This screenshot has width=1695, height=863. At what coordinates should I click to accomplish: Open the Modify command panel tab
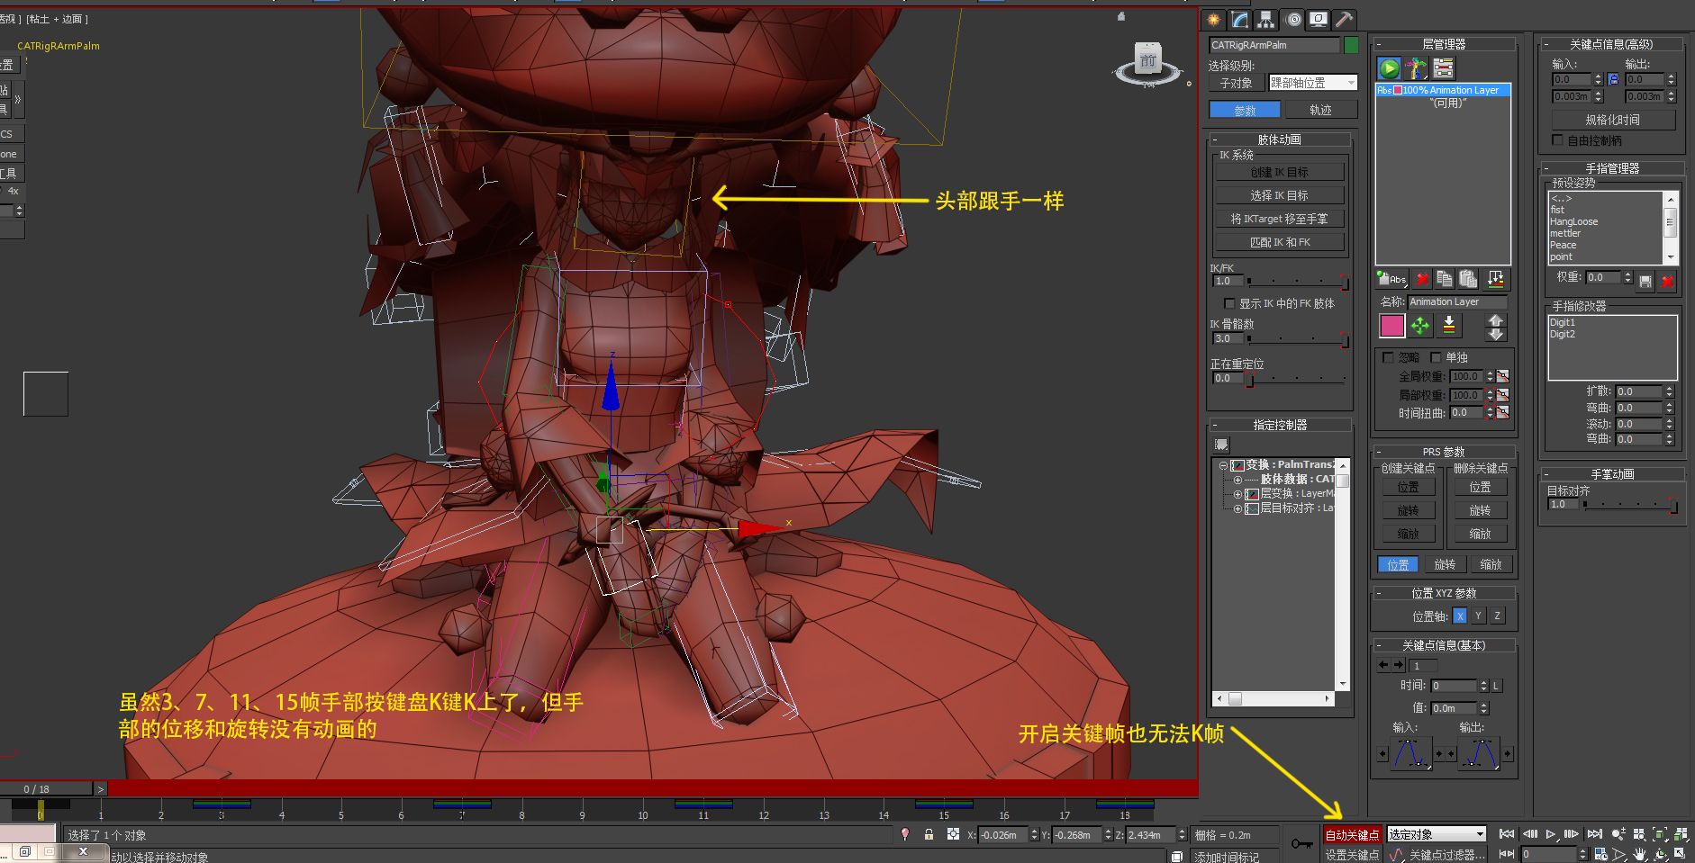[x=1241, y=20]
